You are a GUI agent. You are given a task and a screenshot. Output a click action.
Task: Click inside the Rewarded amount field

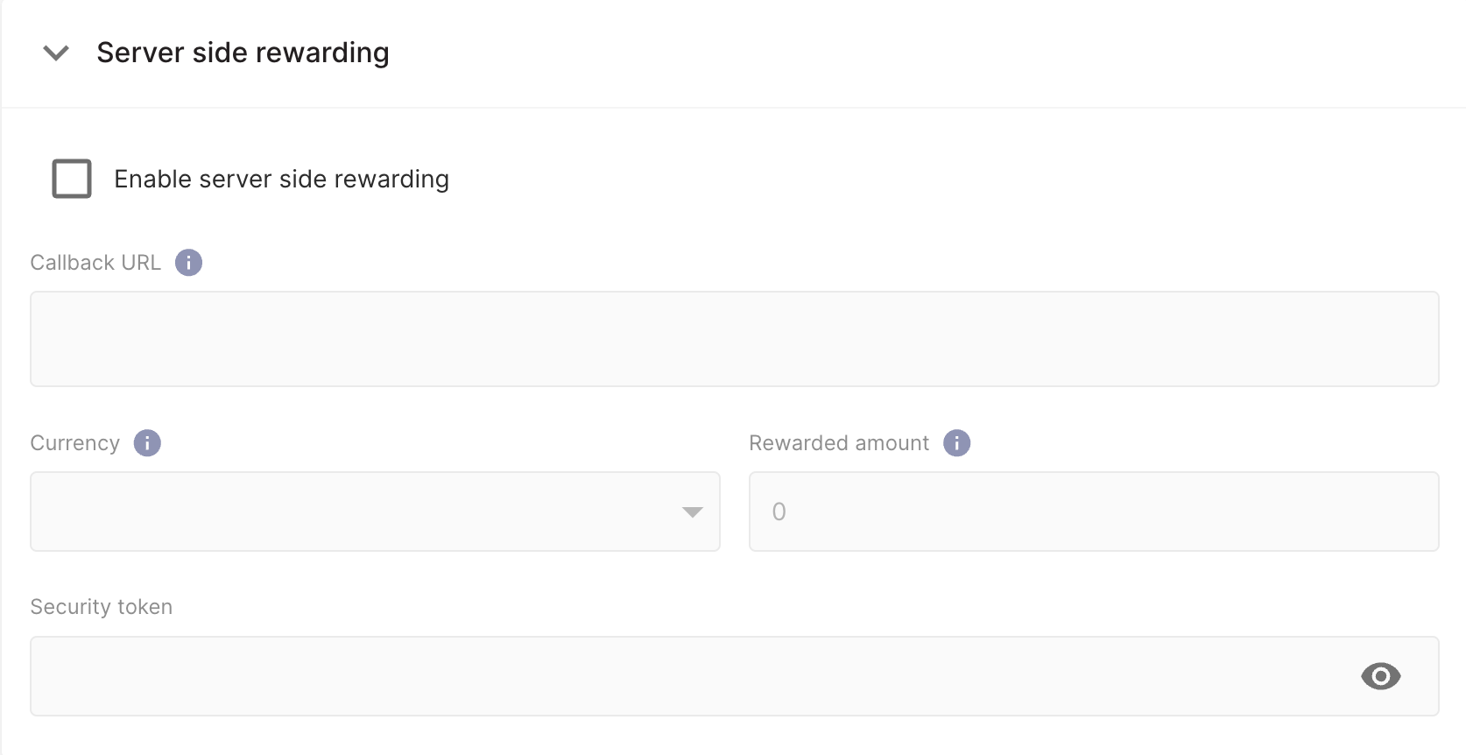(1093, 512)
